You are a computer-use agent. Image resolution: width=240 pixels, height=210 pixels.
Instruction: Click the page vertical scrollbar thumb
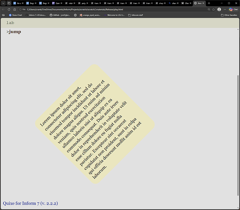pos(238,135)
